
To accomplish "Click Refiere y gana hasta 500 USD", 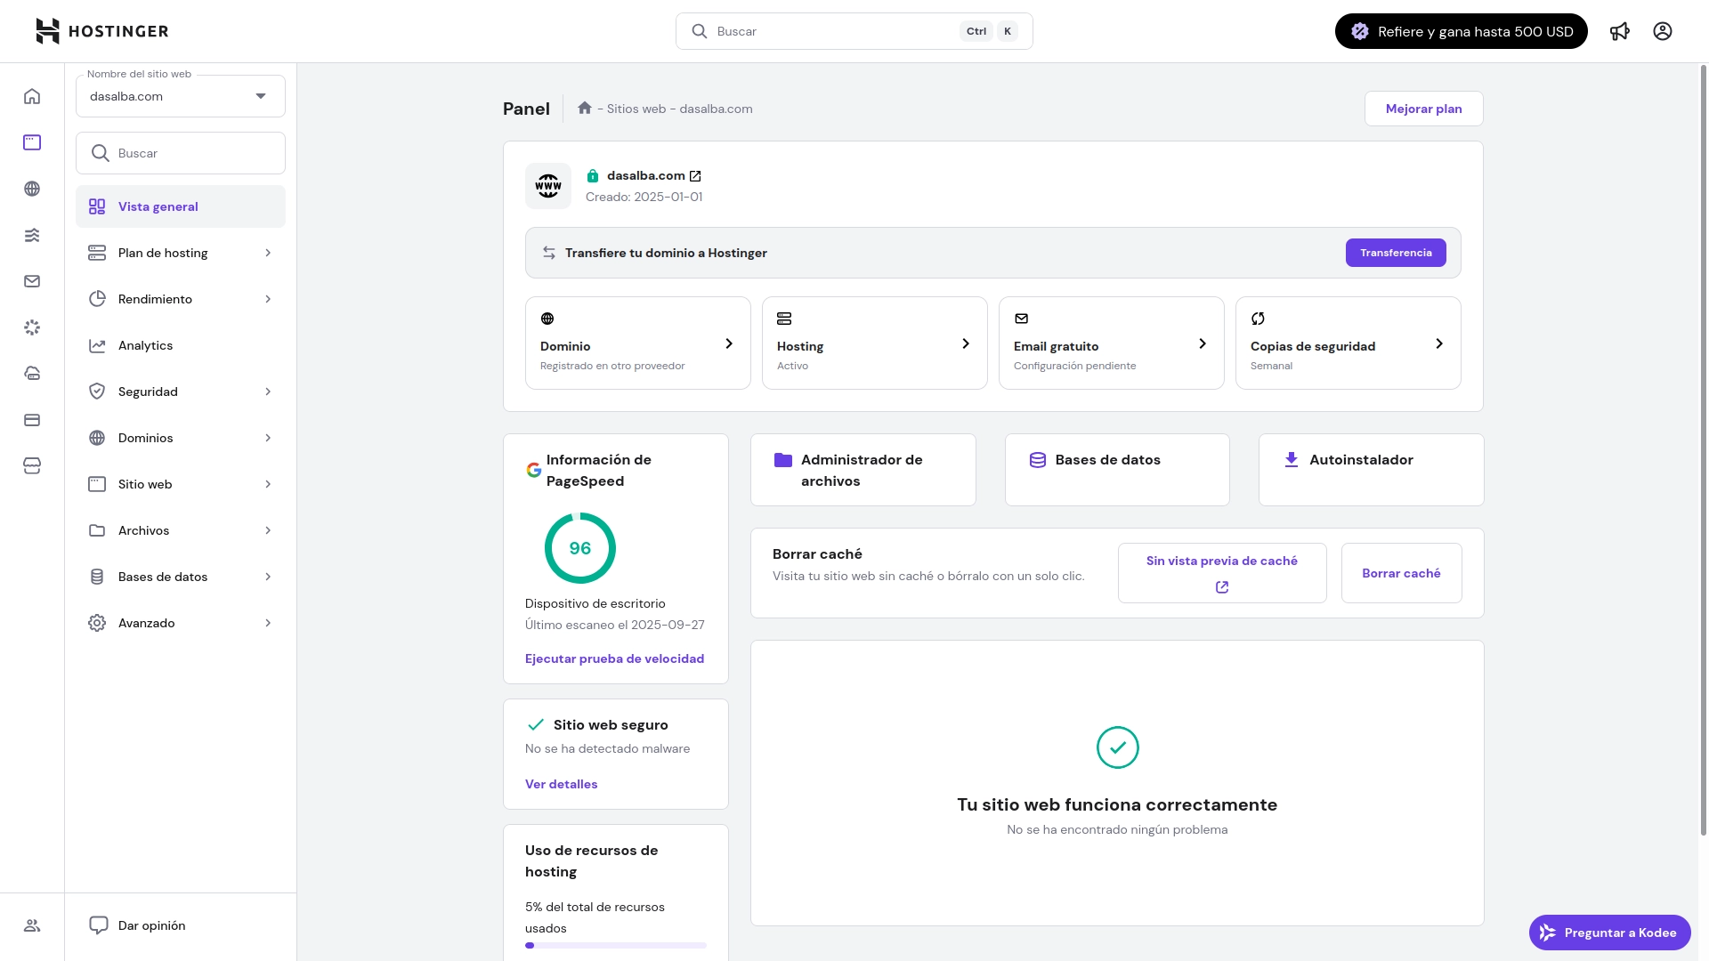I will pyautogui.click(x=1461, y=31).
